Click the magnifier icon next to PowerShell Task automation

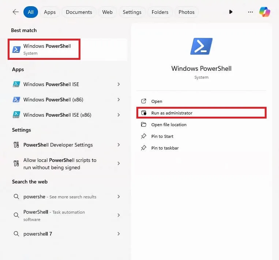point(16,215)
